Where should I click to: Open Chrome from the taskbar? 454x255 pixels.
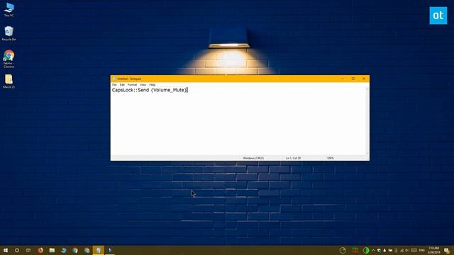coord(75,250)
